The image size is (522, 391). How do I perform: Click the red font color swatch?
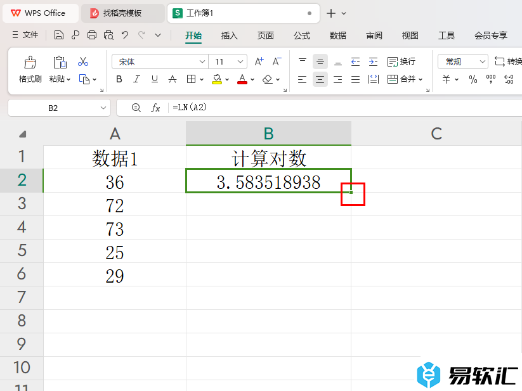click(x=242, y=82)
